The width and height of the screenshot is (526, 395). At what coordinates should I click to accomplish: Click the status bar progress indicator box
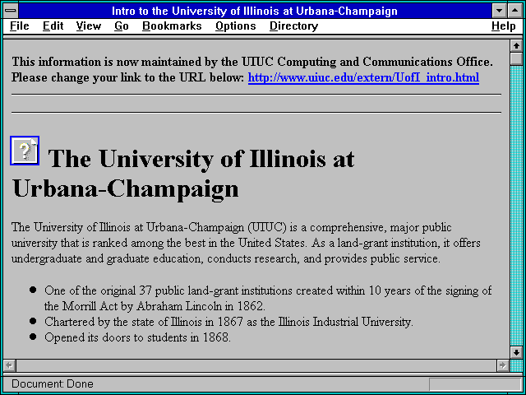pyautogui.click(x=475, y=384)
